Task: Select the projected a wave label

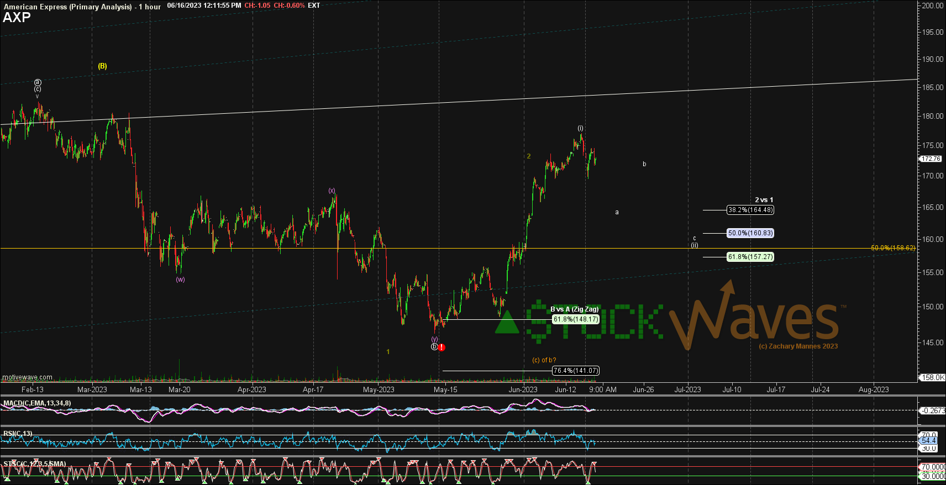Action: pos(617,212)
